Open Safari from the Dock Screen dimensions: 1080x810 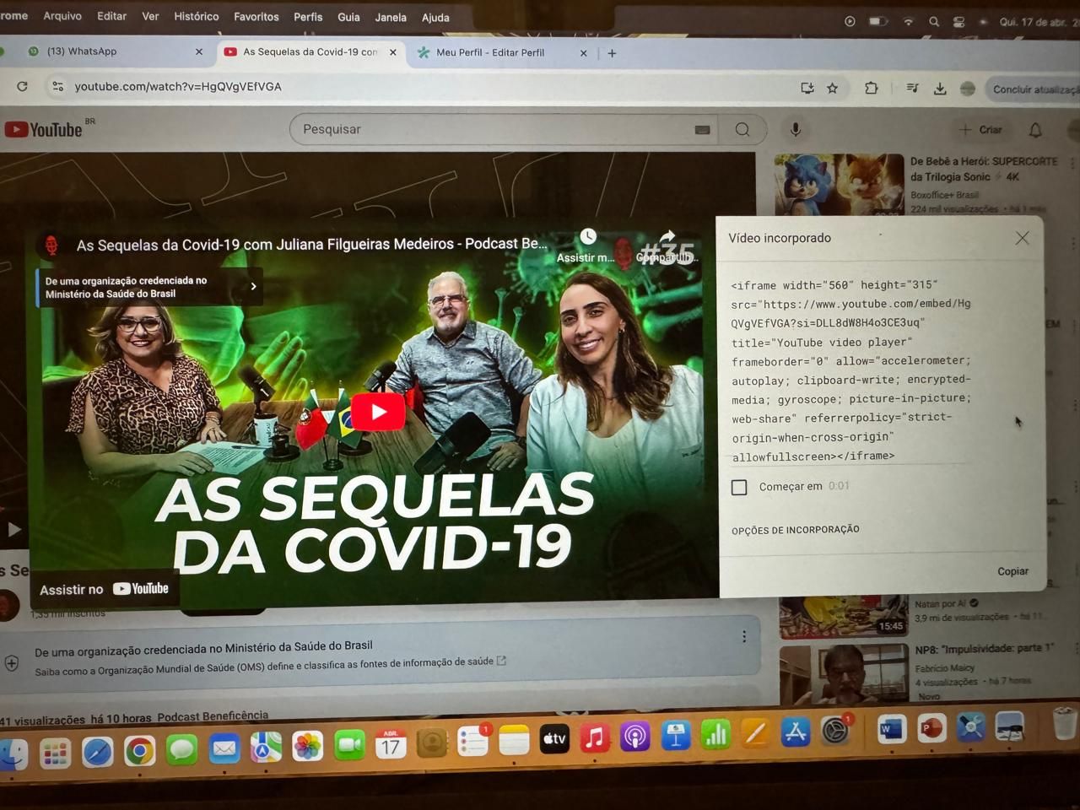click(97, 750)
